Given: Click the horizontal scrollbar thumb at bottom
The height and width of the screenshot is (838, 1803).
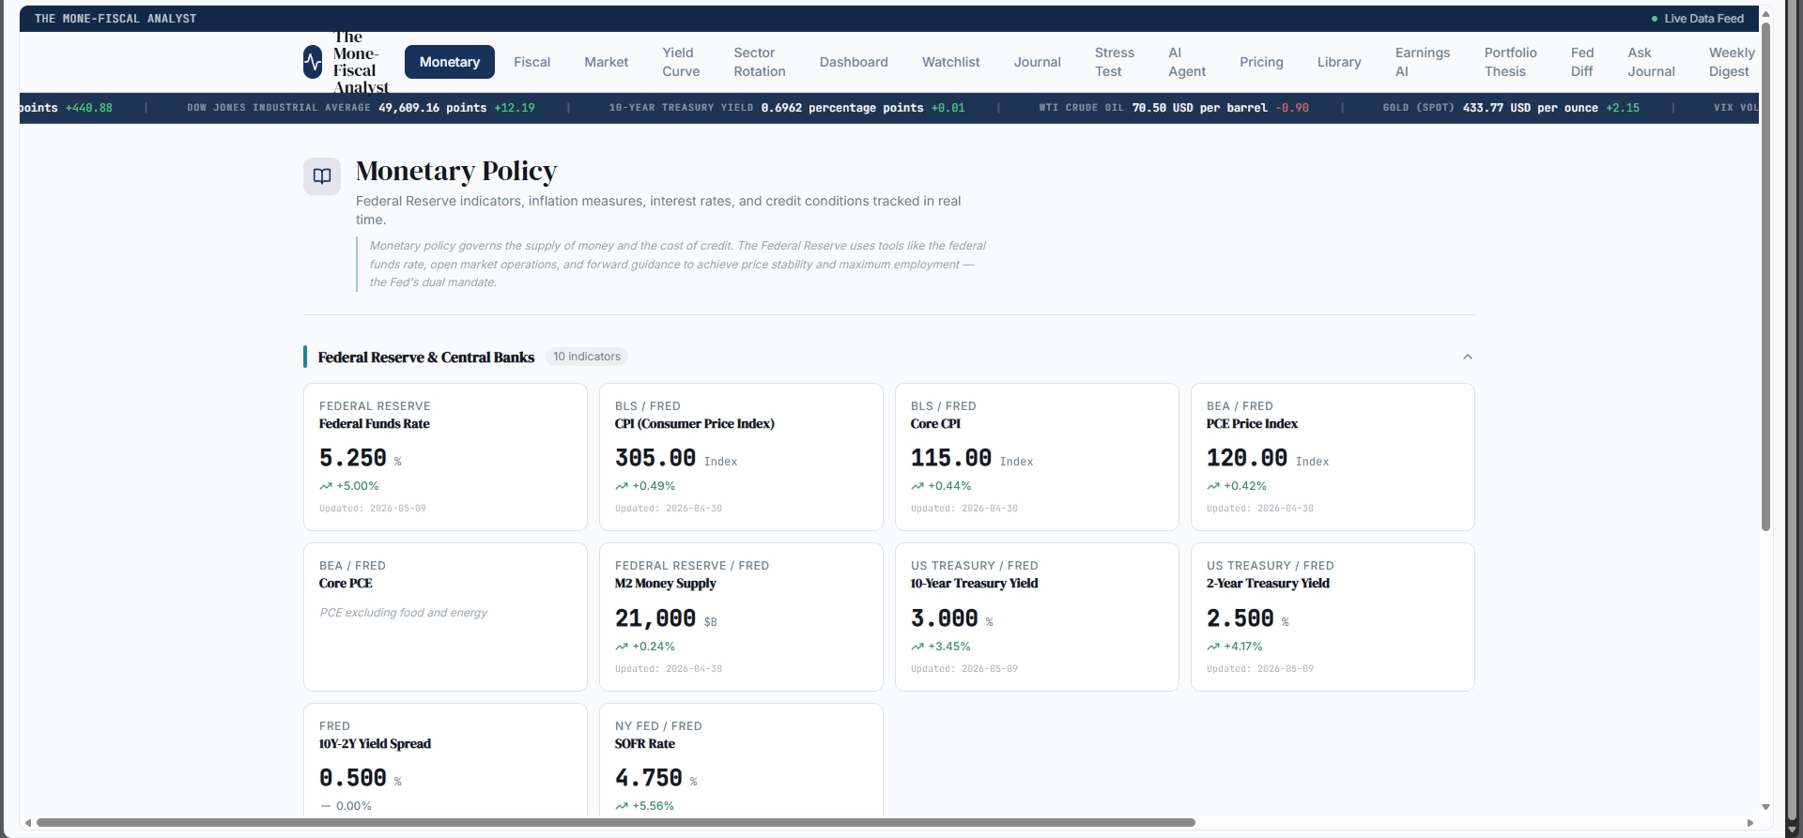Looking at the screenshot, I should [615, 823].
